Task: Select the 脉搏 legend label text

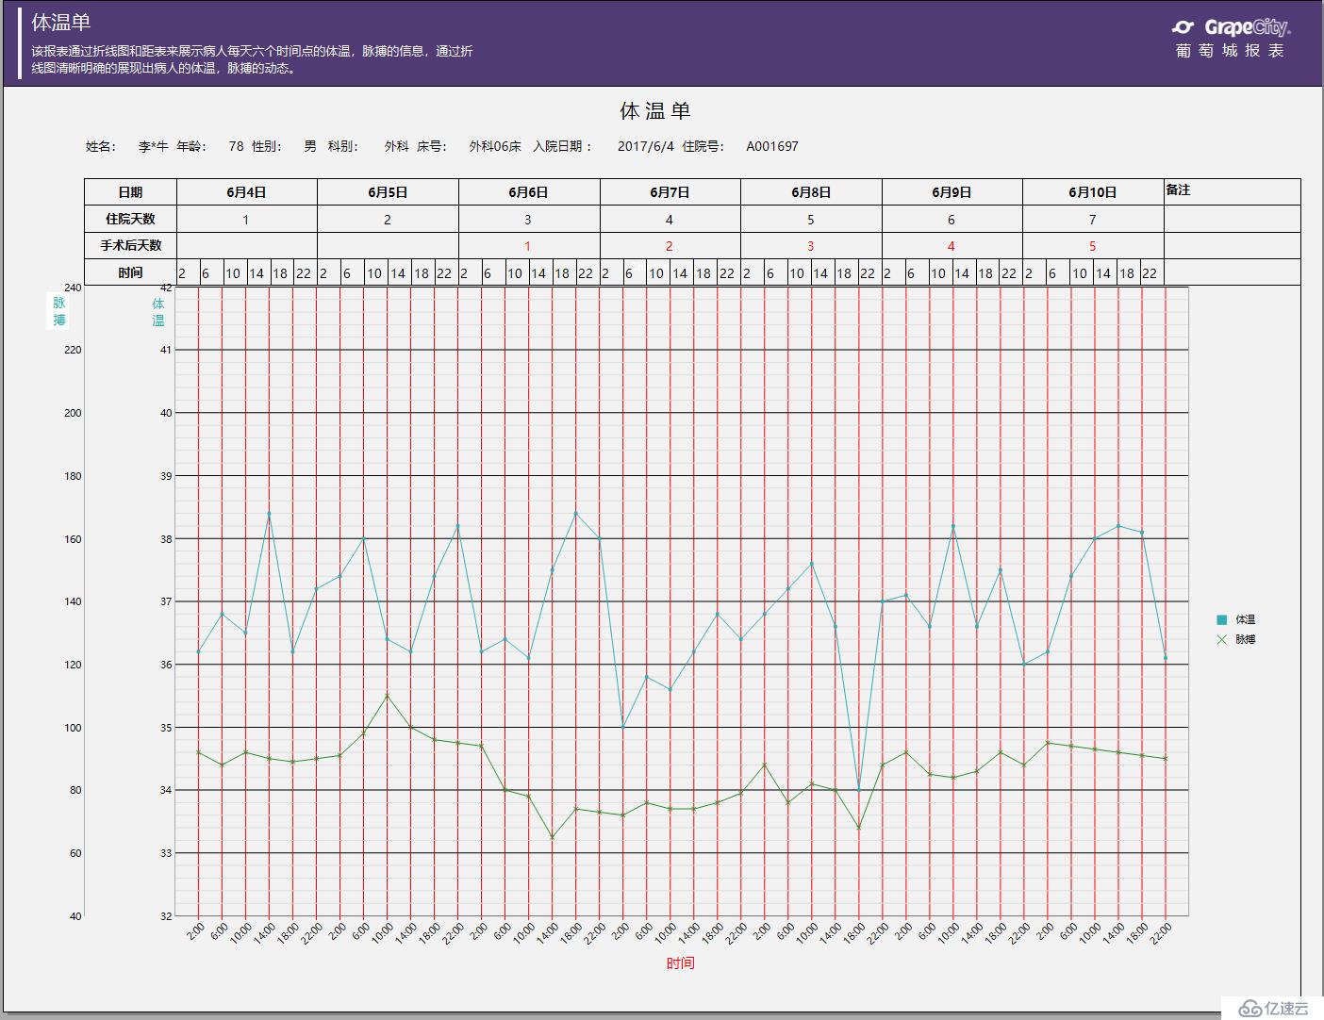Action: (1246, 639)
